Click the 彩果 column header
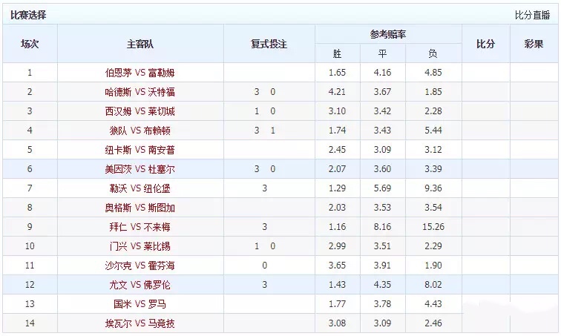The width and height of the screenshot is (561, 336). 534,44
